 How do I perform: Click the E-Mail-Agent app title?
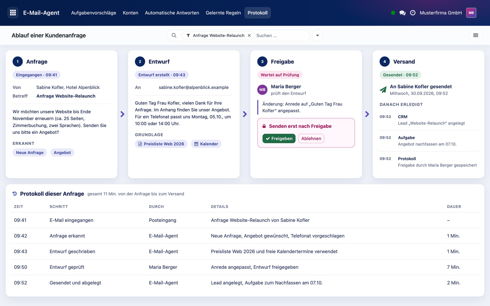pos(41,13)
